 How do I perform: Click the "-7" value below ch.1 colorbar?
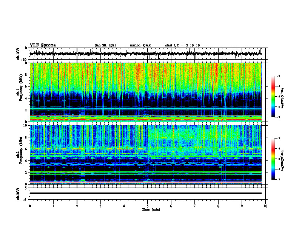pos(279,117)
